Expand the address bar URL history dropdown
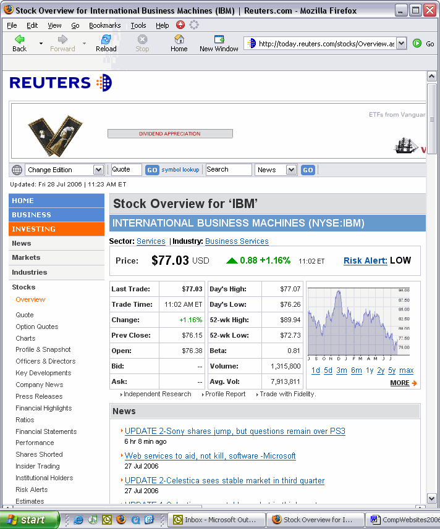 [x=401, y=43]
